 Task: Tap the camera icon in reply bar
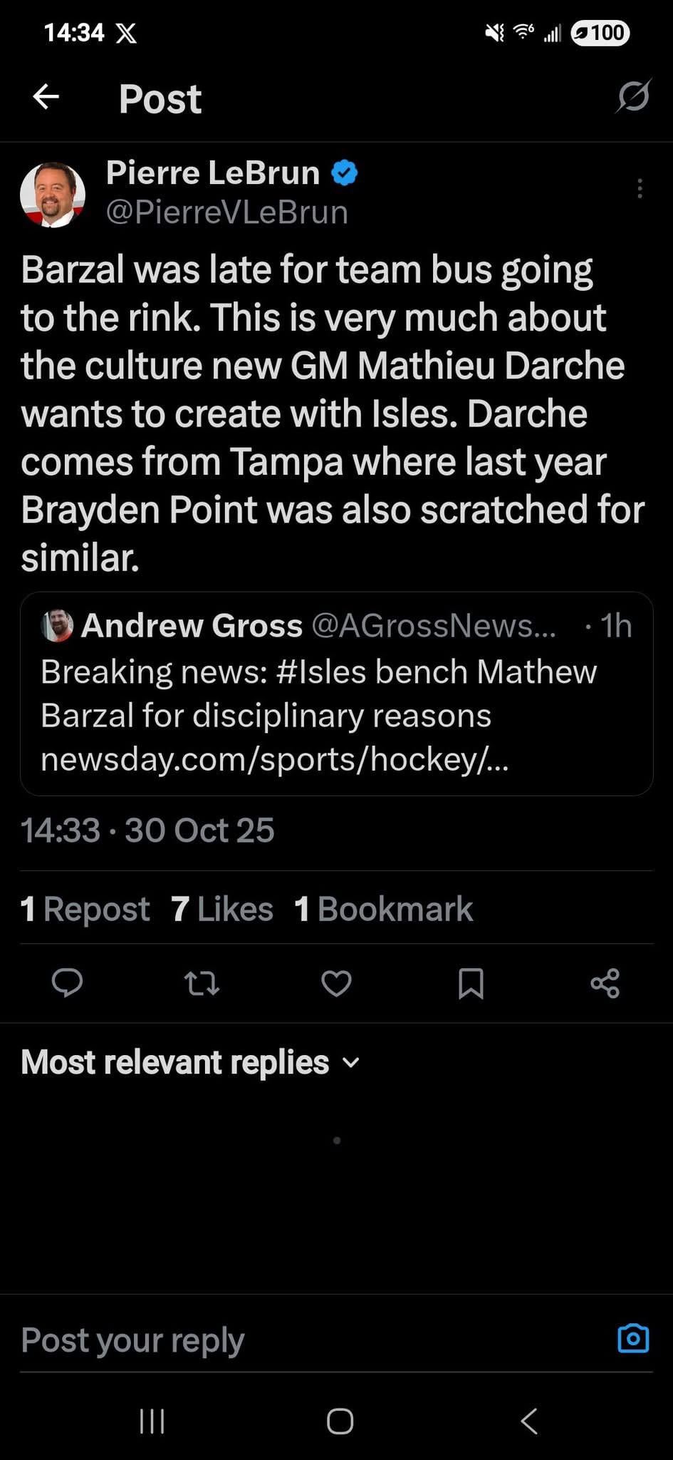pyautogui.click(x=633, y=1338)
